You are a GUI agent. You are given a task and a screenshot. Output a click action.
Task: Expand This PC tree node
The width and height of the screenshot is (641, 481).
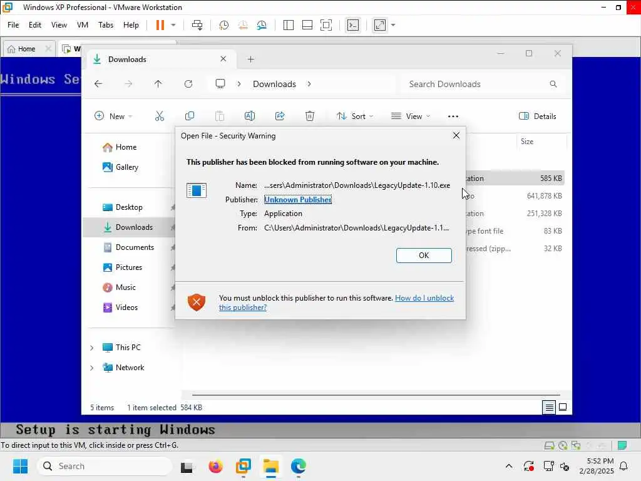(x=91, y=348)
